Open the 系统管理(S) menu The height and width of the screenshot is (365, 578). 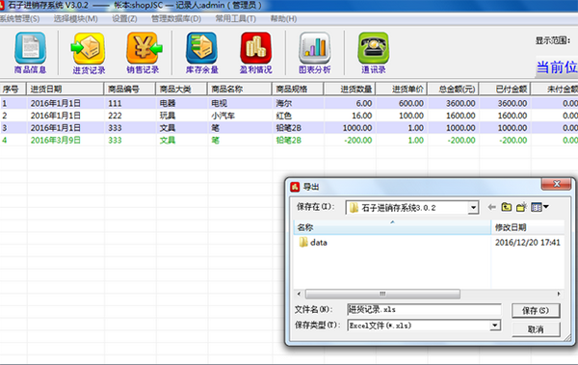[x=19, y=19]
